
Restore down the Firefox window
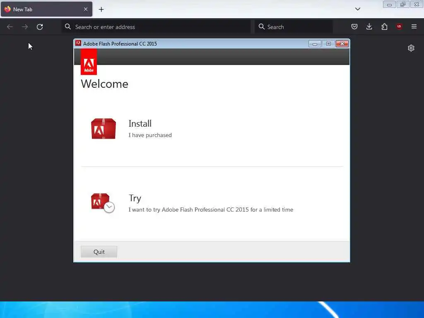pyautogui.click(x=403, y=5)
